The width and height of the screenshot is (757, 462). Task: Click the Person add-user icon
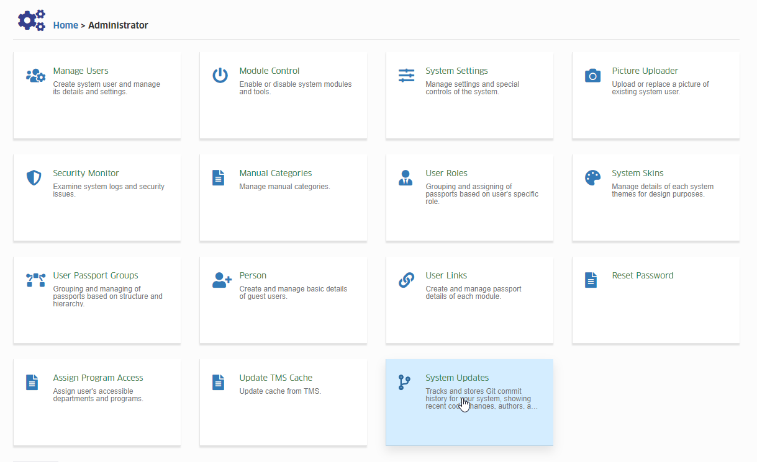(x=222, y=280)
